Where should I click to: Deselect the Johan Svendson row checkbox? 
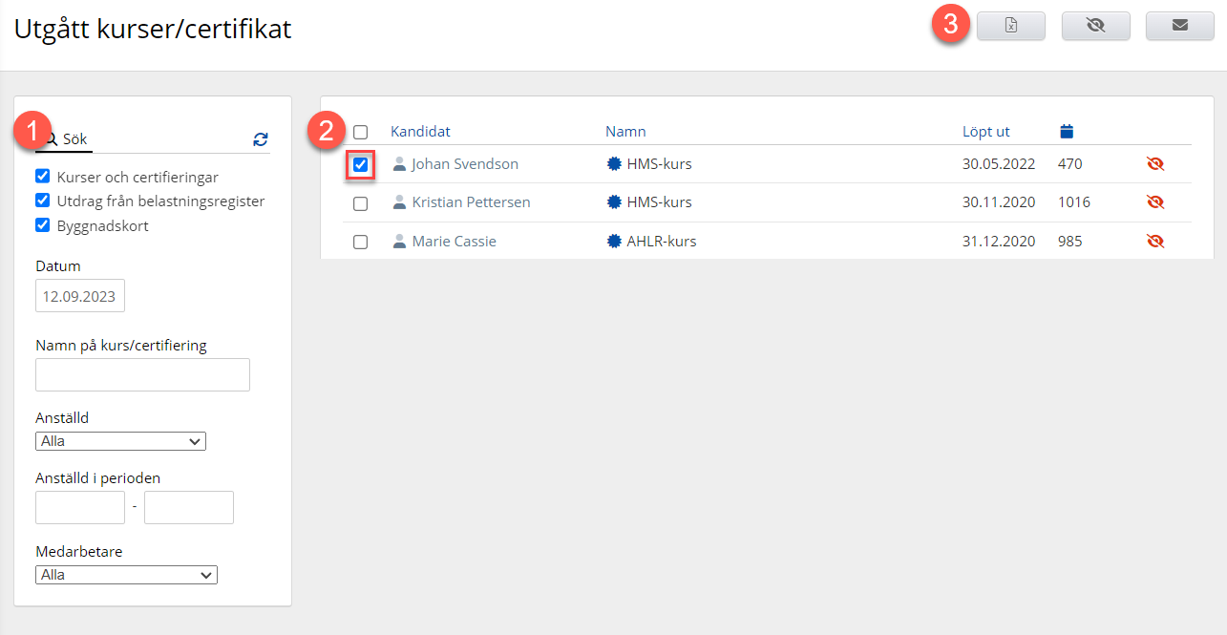click(360, 164)
